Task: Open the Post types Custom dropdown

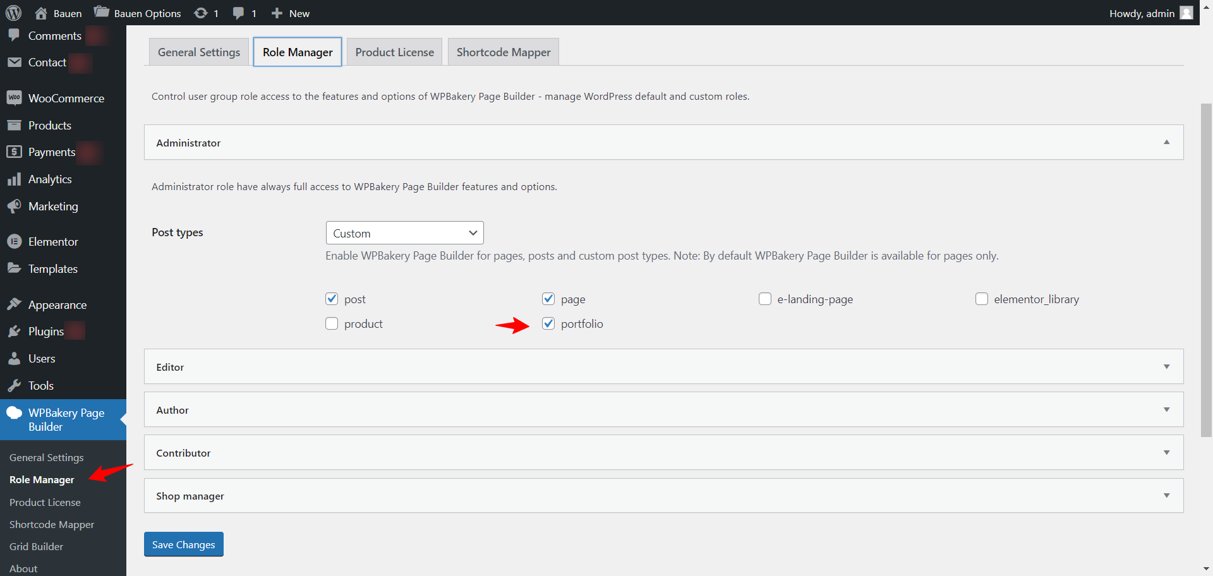Action: [405, 233]
